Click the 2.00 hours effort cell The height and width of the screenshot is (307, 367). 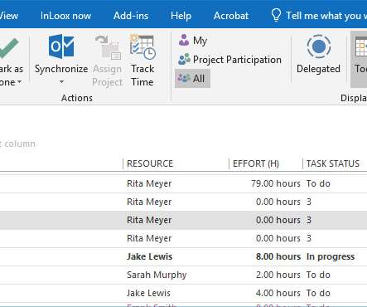click(x=278, y=275)
